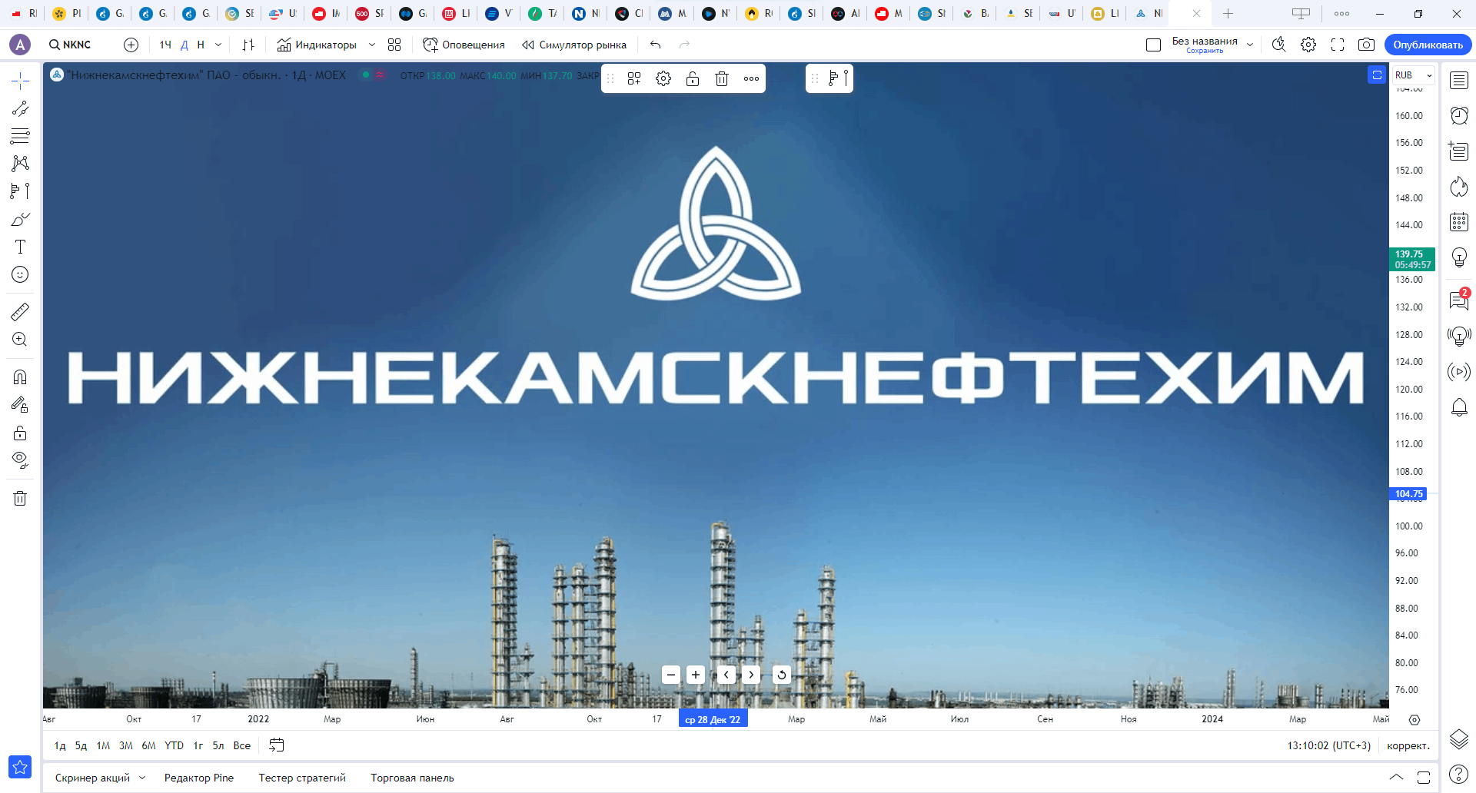The width and height of the screenshot is (1476, 793).
Task: Open notifications bell panel
Action: [1459, 407]
